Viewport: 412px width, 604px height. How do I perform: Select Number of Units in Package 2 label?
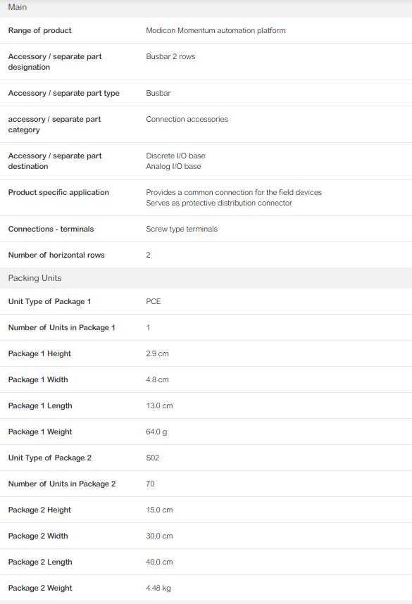click(x=62, y=484)
